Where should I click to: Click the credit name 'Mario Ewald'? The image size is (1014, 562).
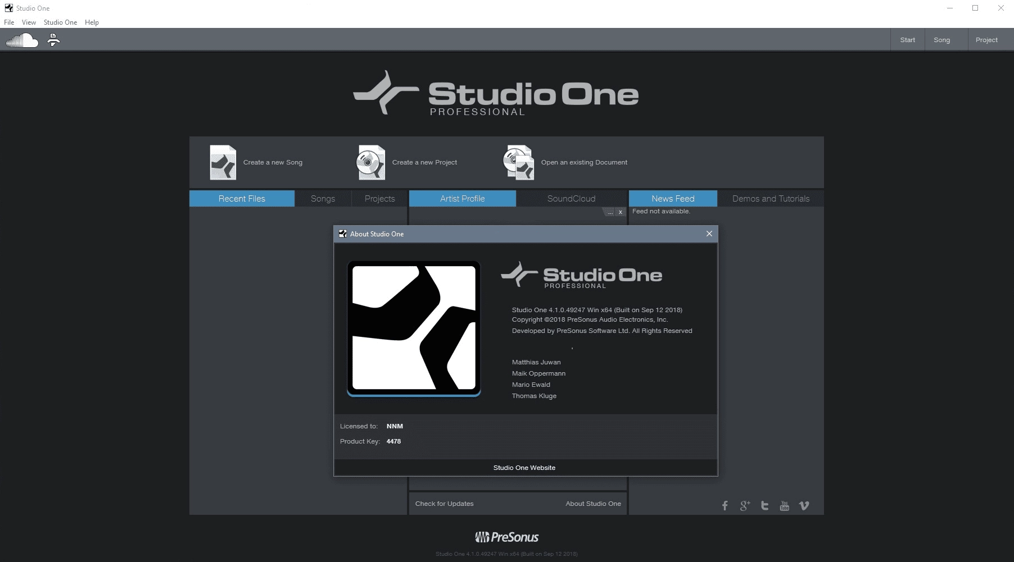pyautogui.click(x=531, y=385)
